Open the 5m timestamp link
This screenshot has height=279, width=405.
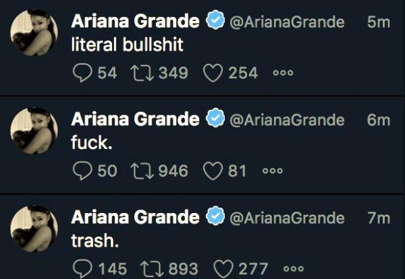(x=379, y=22)
